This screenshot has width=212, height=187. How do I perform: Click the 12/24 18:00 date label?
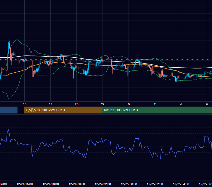point(51,184)
